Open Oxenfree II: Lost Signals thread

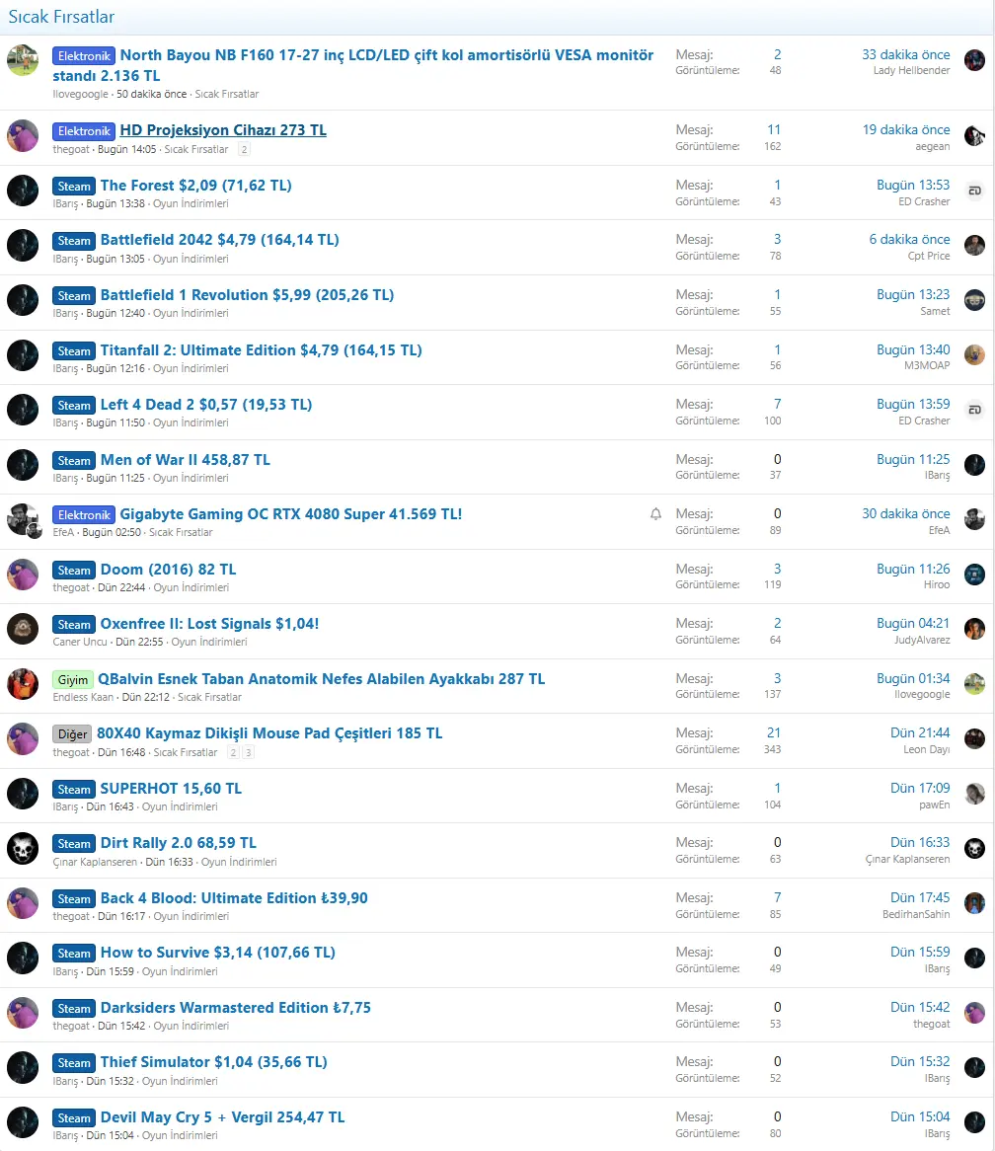(210, 624)
